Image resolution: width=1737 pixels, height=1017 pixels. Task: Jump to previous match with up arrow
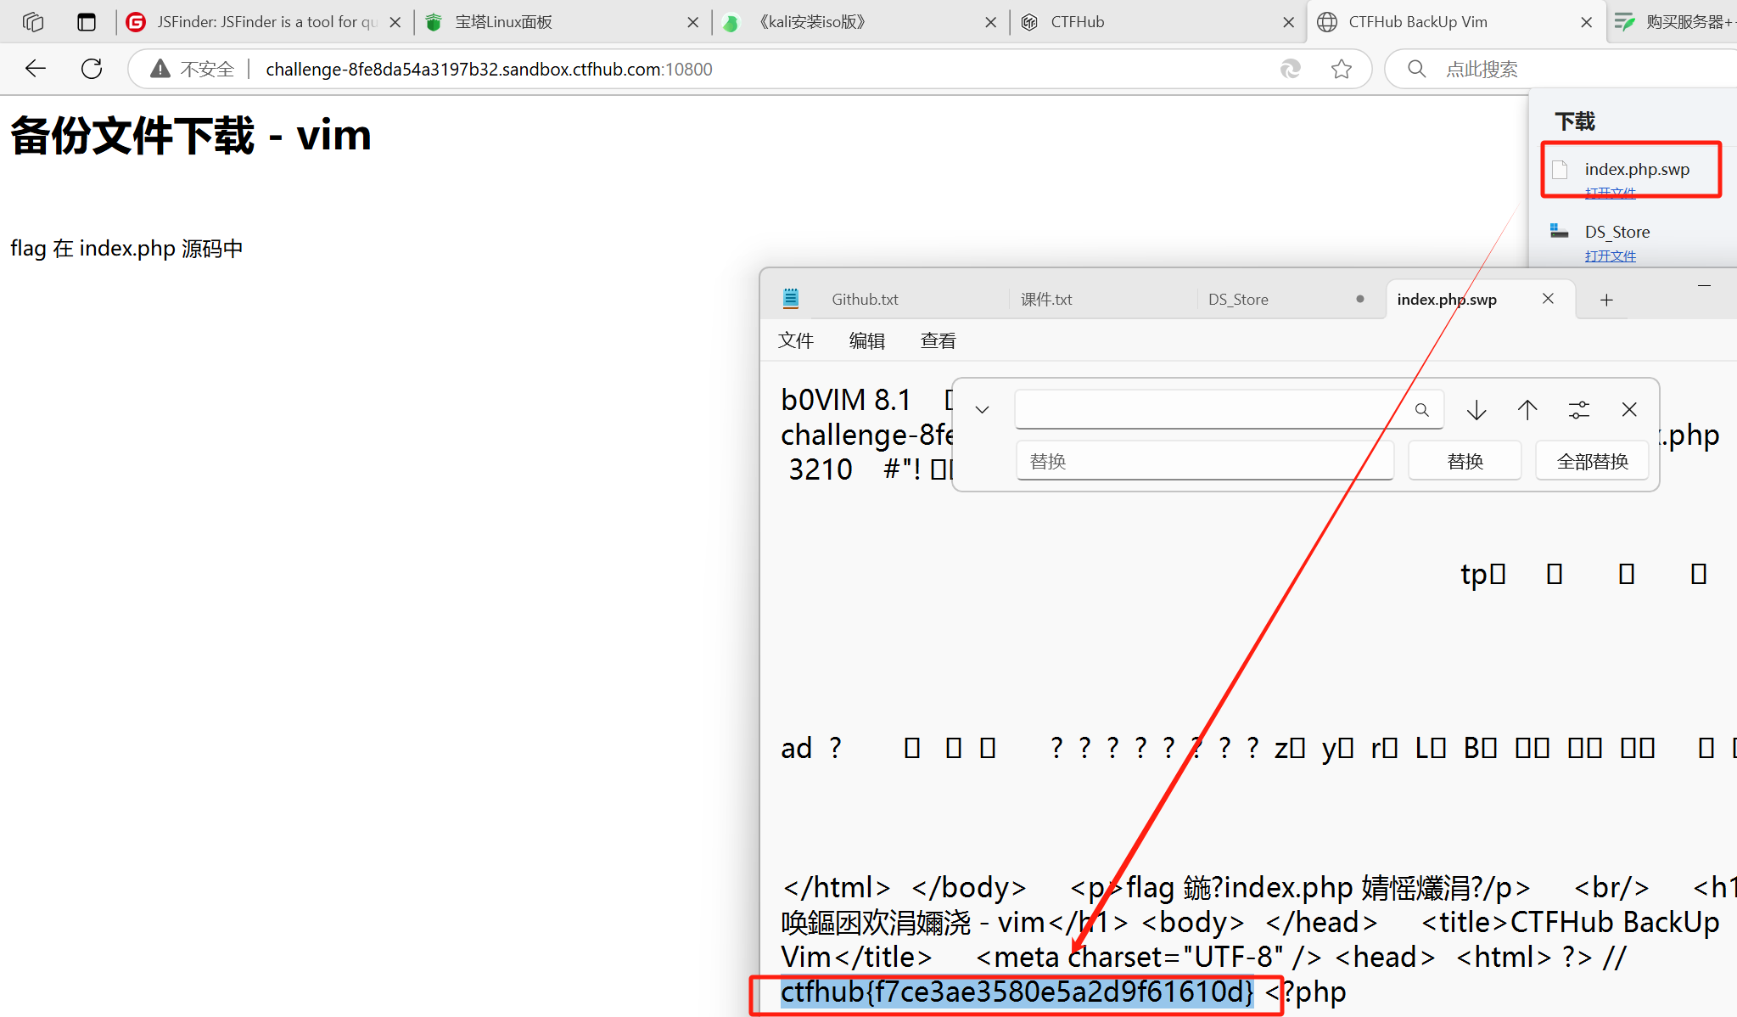[1527, 410]
